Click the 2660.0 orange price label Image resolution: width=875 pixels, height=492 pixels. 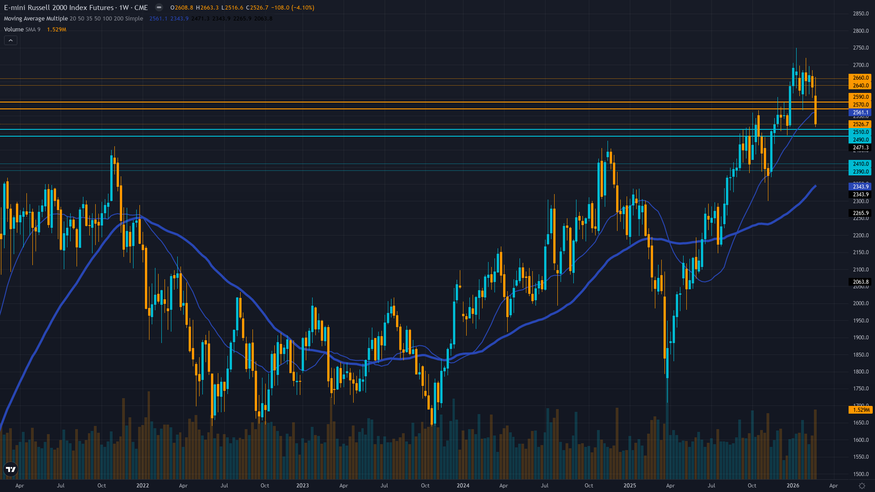click(x=860, y=78)
